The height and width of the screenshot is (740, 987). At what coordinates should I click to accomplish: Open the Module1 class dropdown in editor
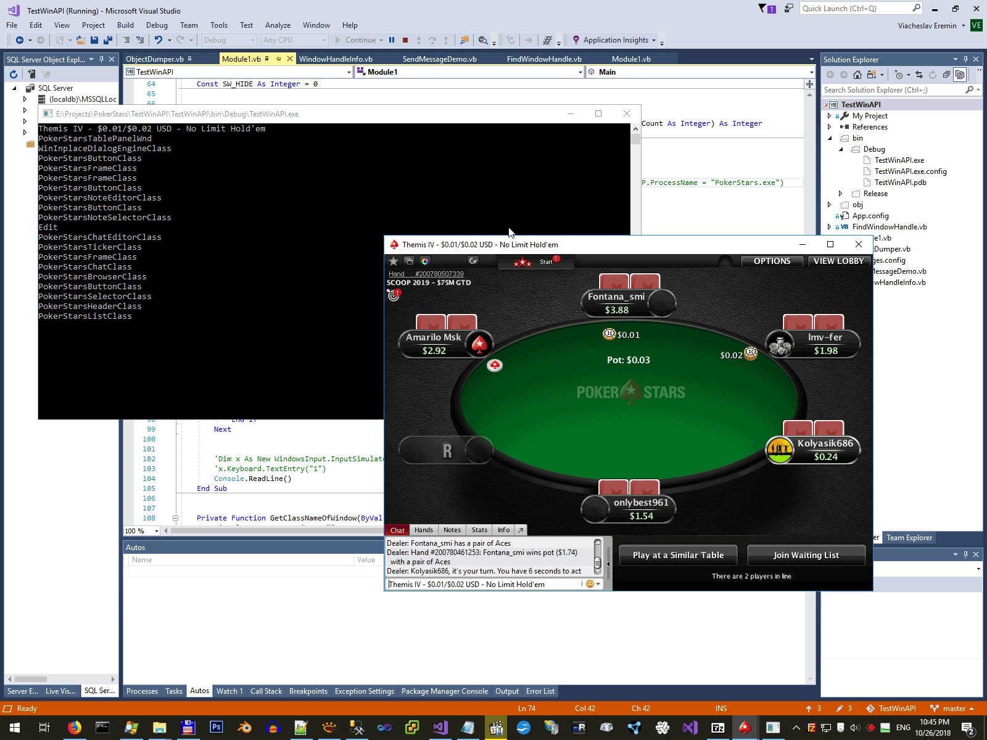coord(469,72)
